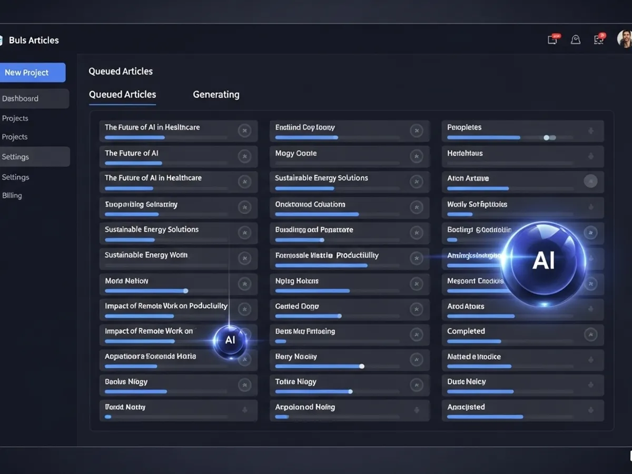The image size is (632, 474).
Task: Select the Queued Articles tab
Action: [123, 95]
